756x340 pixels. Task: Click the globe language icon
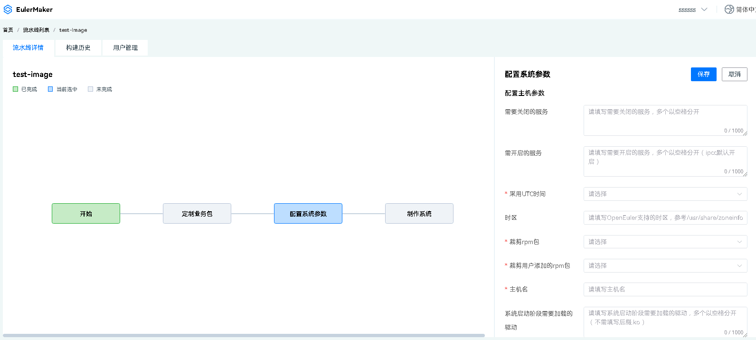[x=729, y=9]
